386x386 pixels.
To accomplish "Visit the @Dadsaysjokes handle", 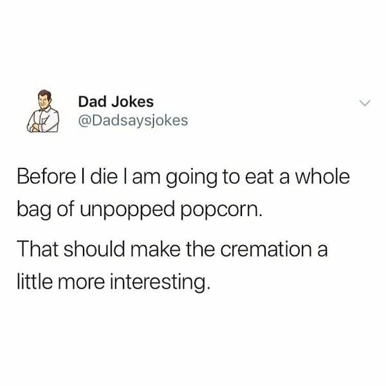I will click(133, 121).
